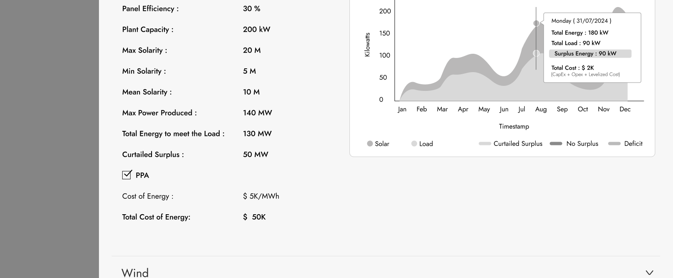The height and width of the screenshot is (278, 673).
Task: Click the Monday (31/07/2024) tooltip header
Action: 581,21
